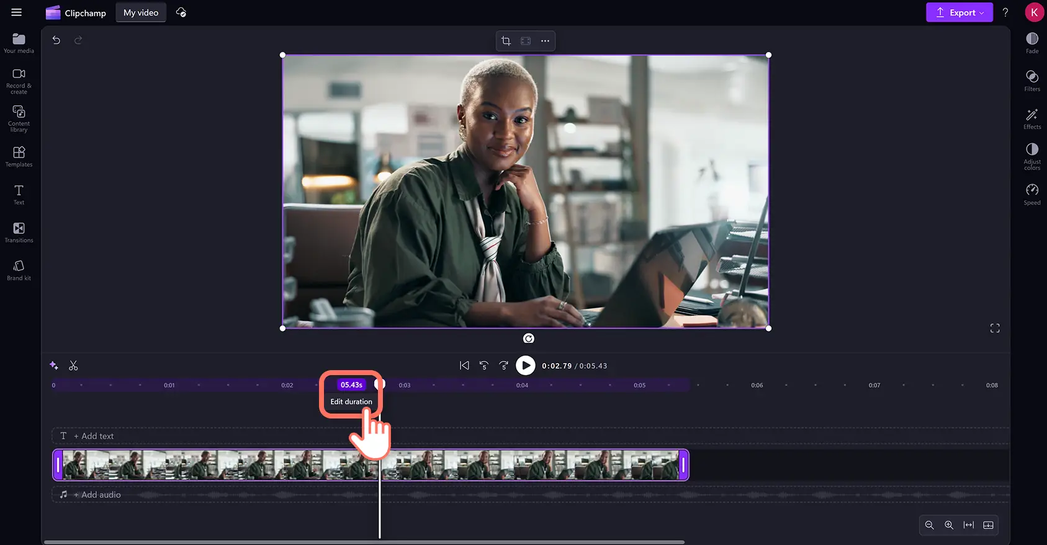Open the Effects panel

[x=1031, y=118]
